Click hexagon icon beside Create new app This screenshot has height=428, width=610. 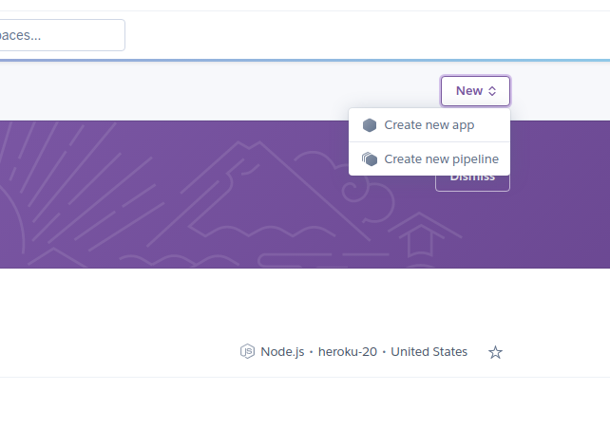(370, 125)
